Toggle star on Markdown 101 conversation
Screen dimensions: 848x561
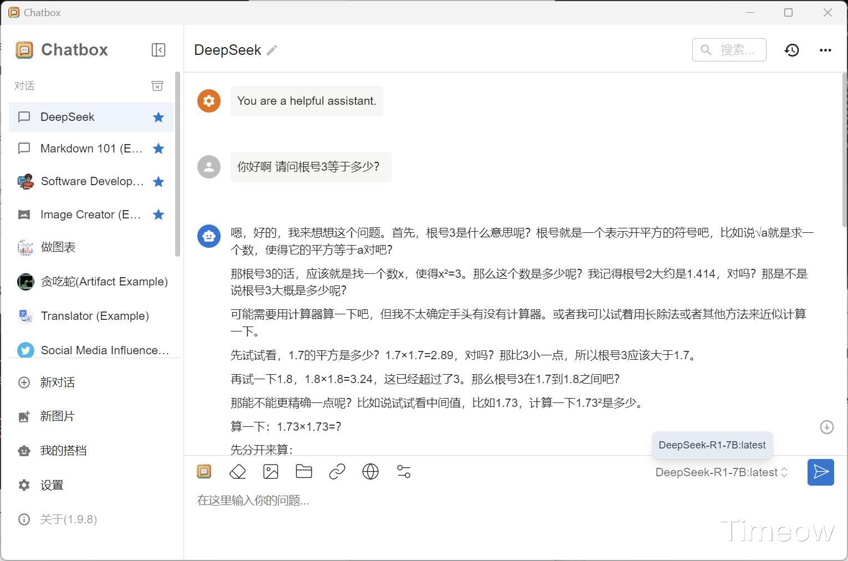point(159,149)
